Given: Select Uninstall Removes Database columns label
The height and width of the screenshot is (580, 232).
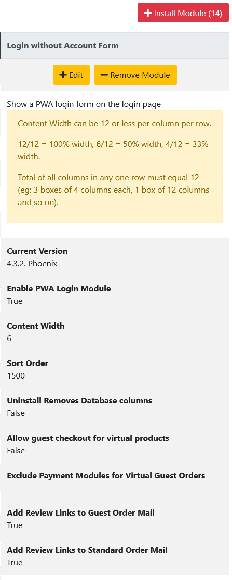Looking at the screenshot, I should (79, 400).
